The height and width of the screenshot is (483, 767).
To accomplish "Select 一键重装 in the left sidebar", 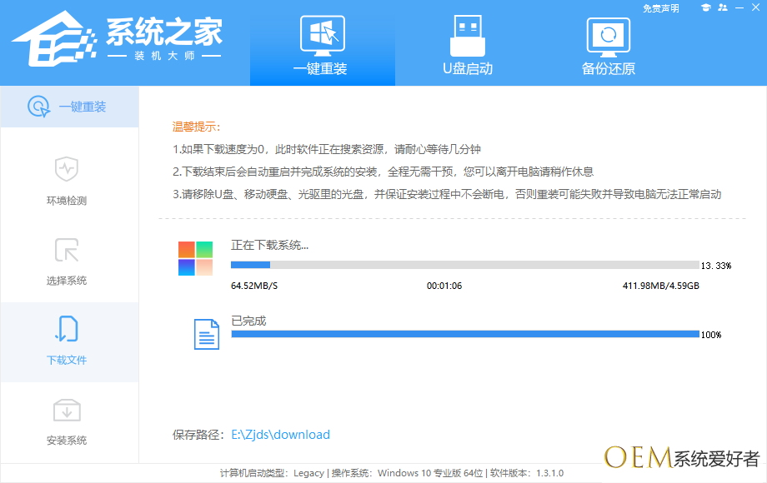I will pyautogui.click(x=69, y=107).
